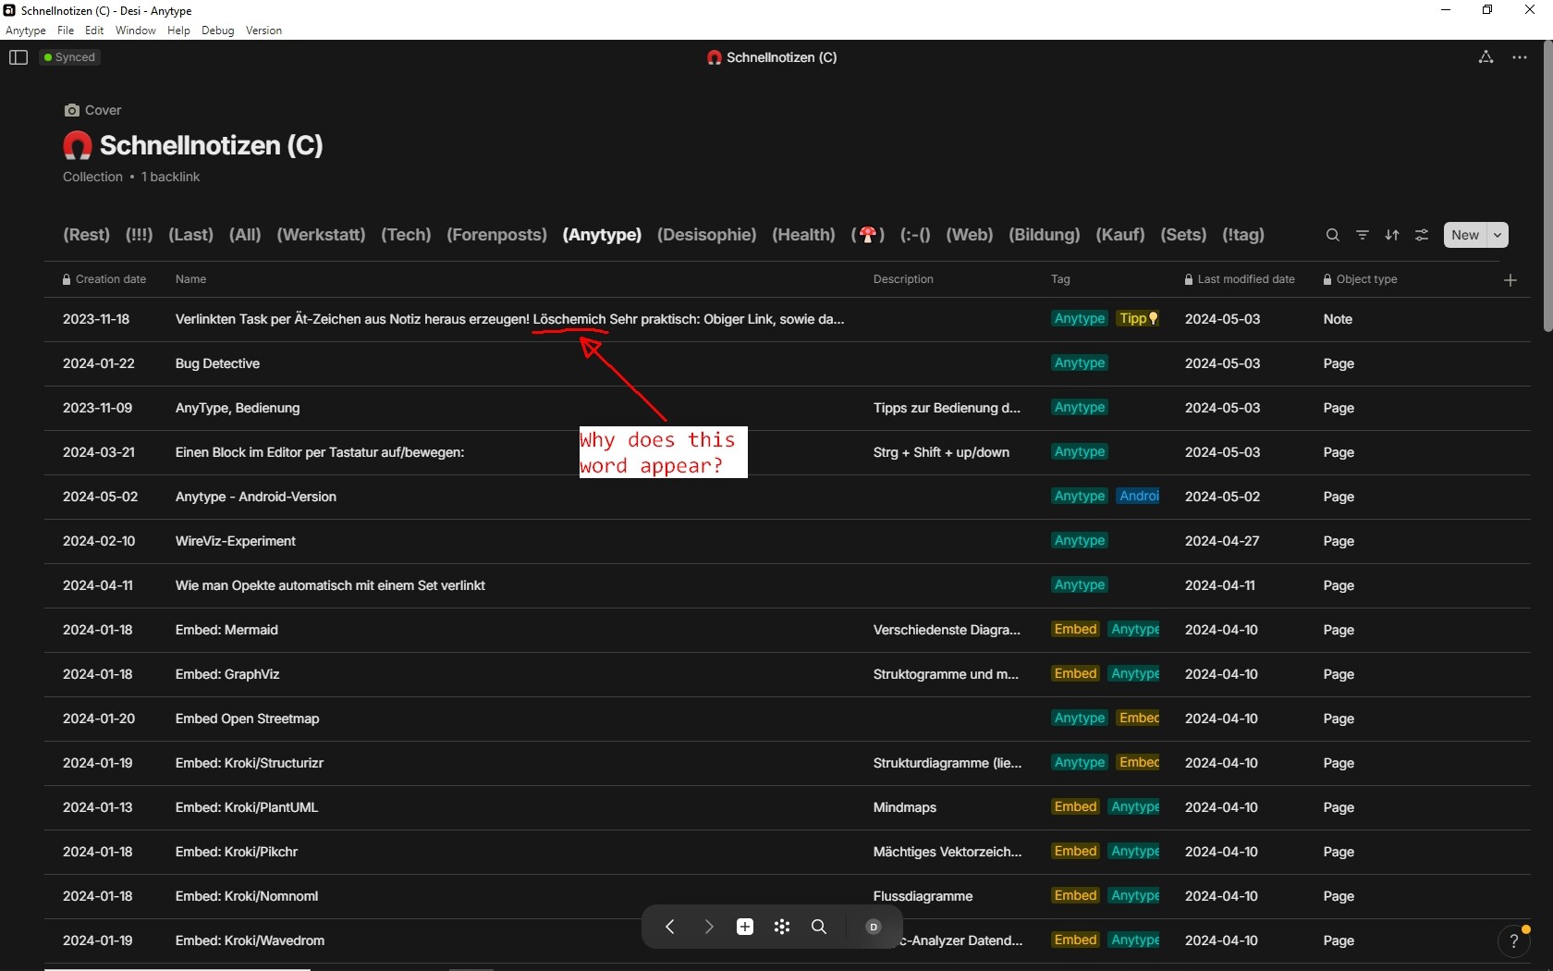Screen dimensions: 1553x971
Task: Open the Debug menu
Action: (x=218, y=31)
